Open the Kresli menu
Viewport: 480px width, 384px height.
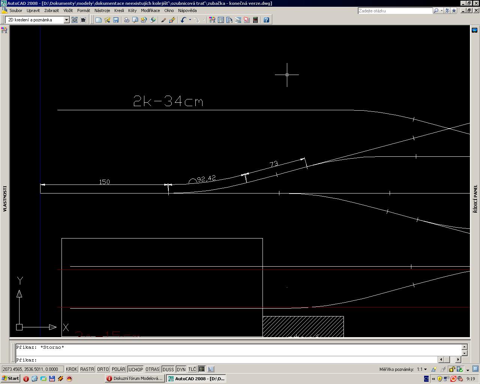(119, 10)
